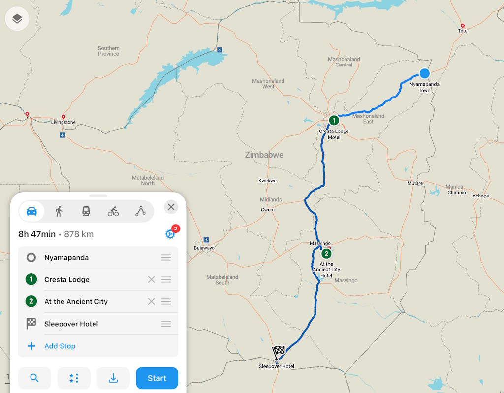504x393 pixels.
Task: Click Add Stop link
Action: [60, 346]
